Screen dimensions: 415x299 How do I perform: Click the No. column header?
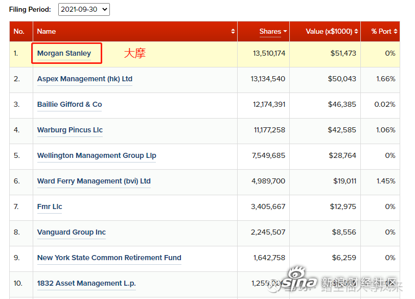[x=19, y=31]
